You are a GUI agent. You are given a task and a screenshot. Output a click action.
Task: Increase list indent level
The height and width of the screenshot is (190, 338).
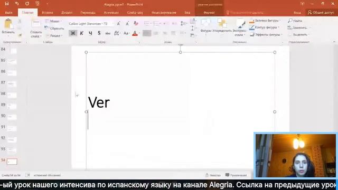click(174, 23)
